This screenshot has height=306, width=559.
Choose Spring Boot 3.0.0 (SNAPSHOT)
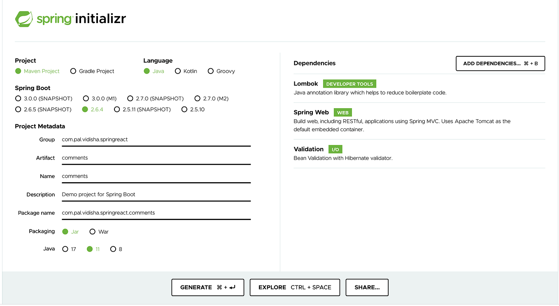click(x=18, y=98)
